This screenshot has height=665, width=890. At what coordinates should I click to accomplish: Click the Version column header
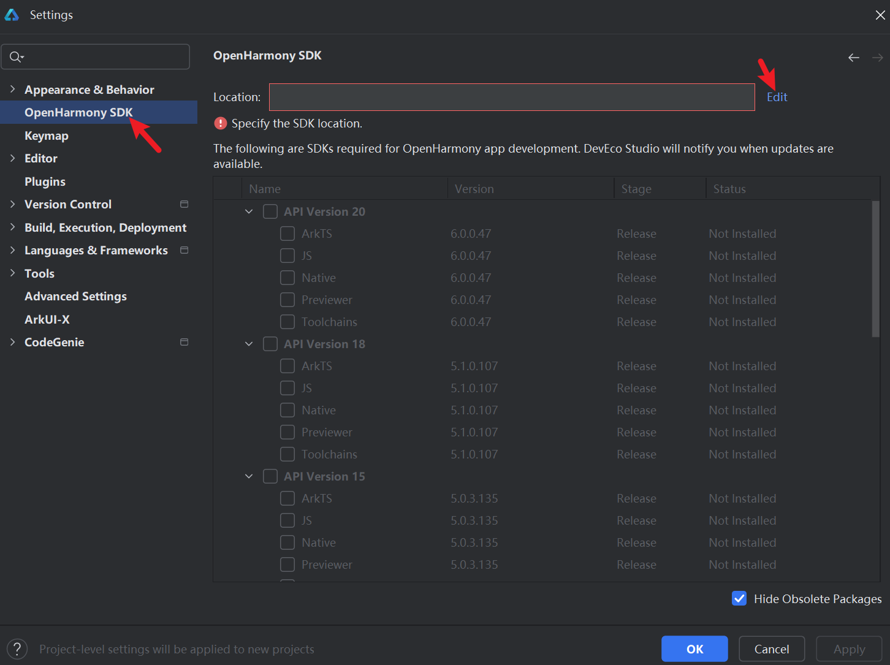pos(531,189)
